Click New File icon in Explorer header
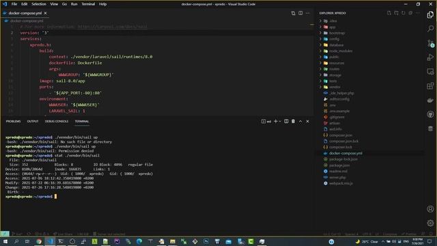The image size is (437, 246). pos(389,13)
